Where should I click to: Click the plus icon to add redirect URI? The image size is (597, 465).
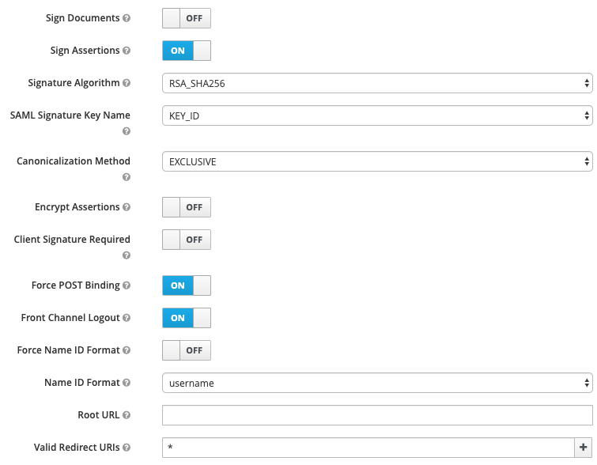point(584,448)
